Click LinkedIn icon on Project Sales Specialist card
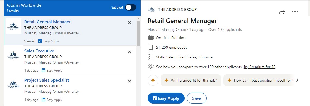 click(44, 100)
